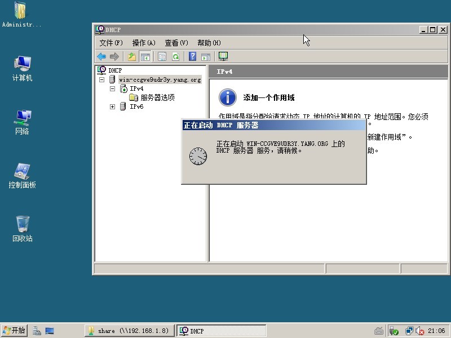Viewport: 451px width, 338px height.
Task: Click the green monitor toolbar icon
Action: pos(223,56)
